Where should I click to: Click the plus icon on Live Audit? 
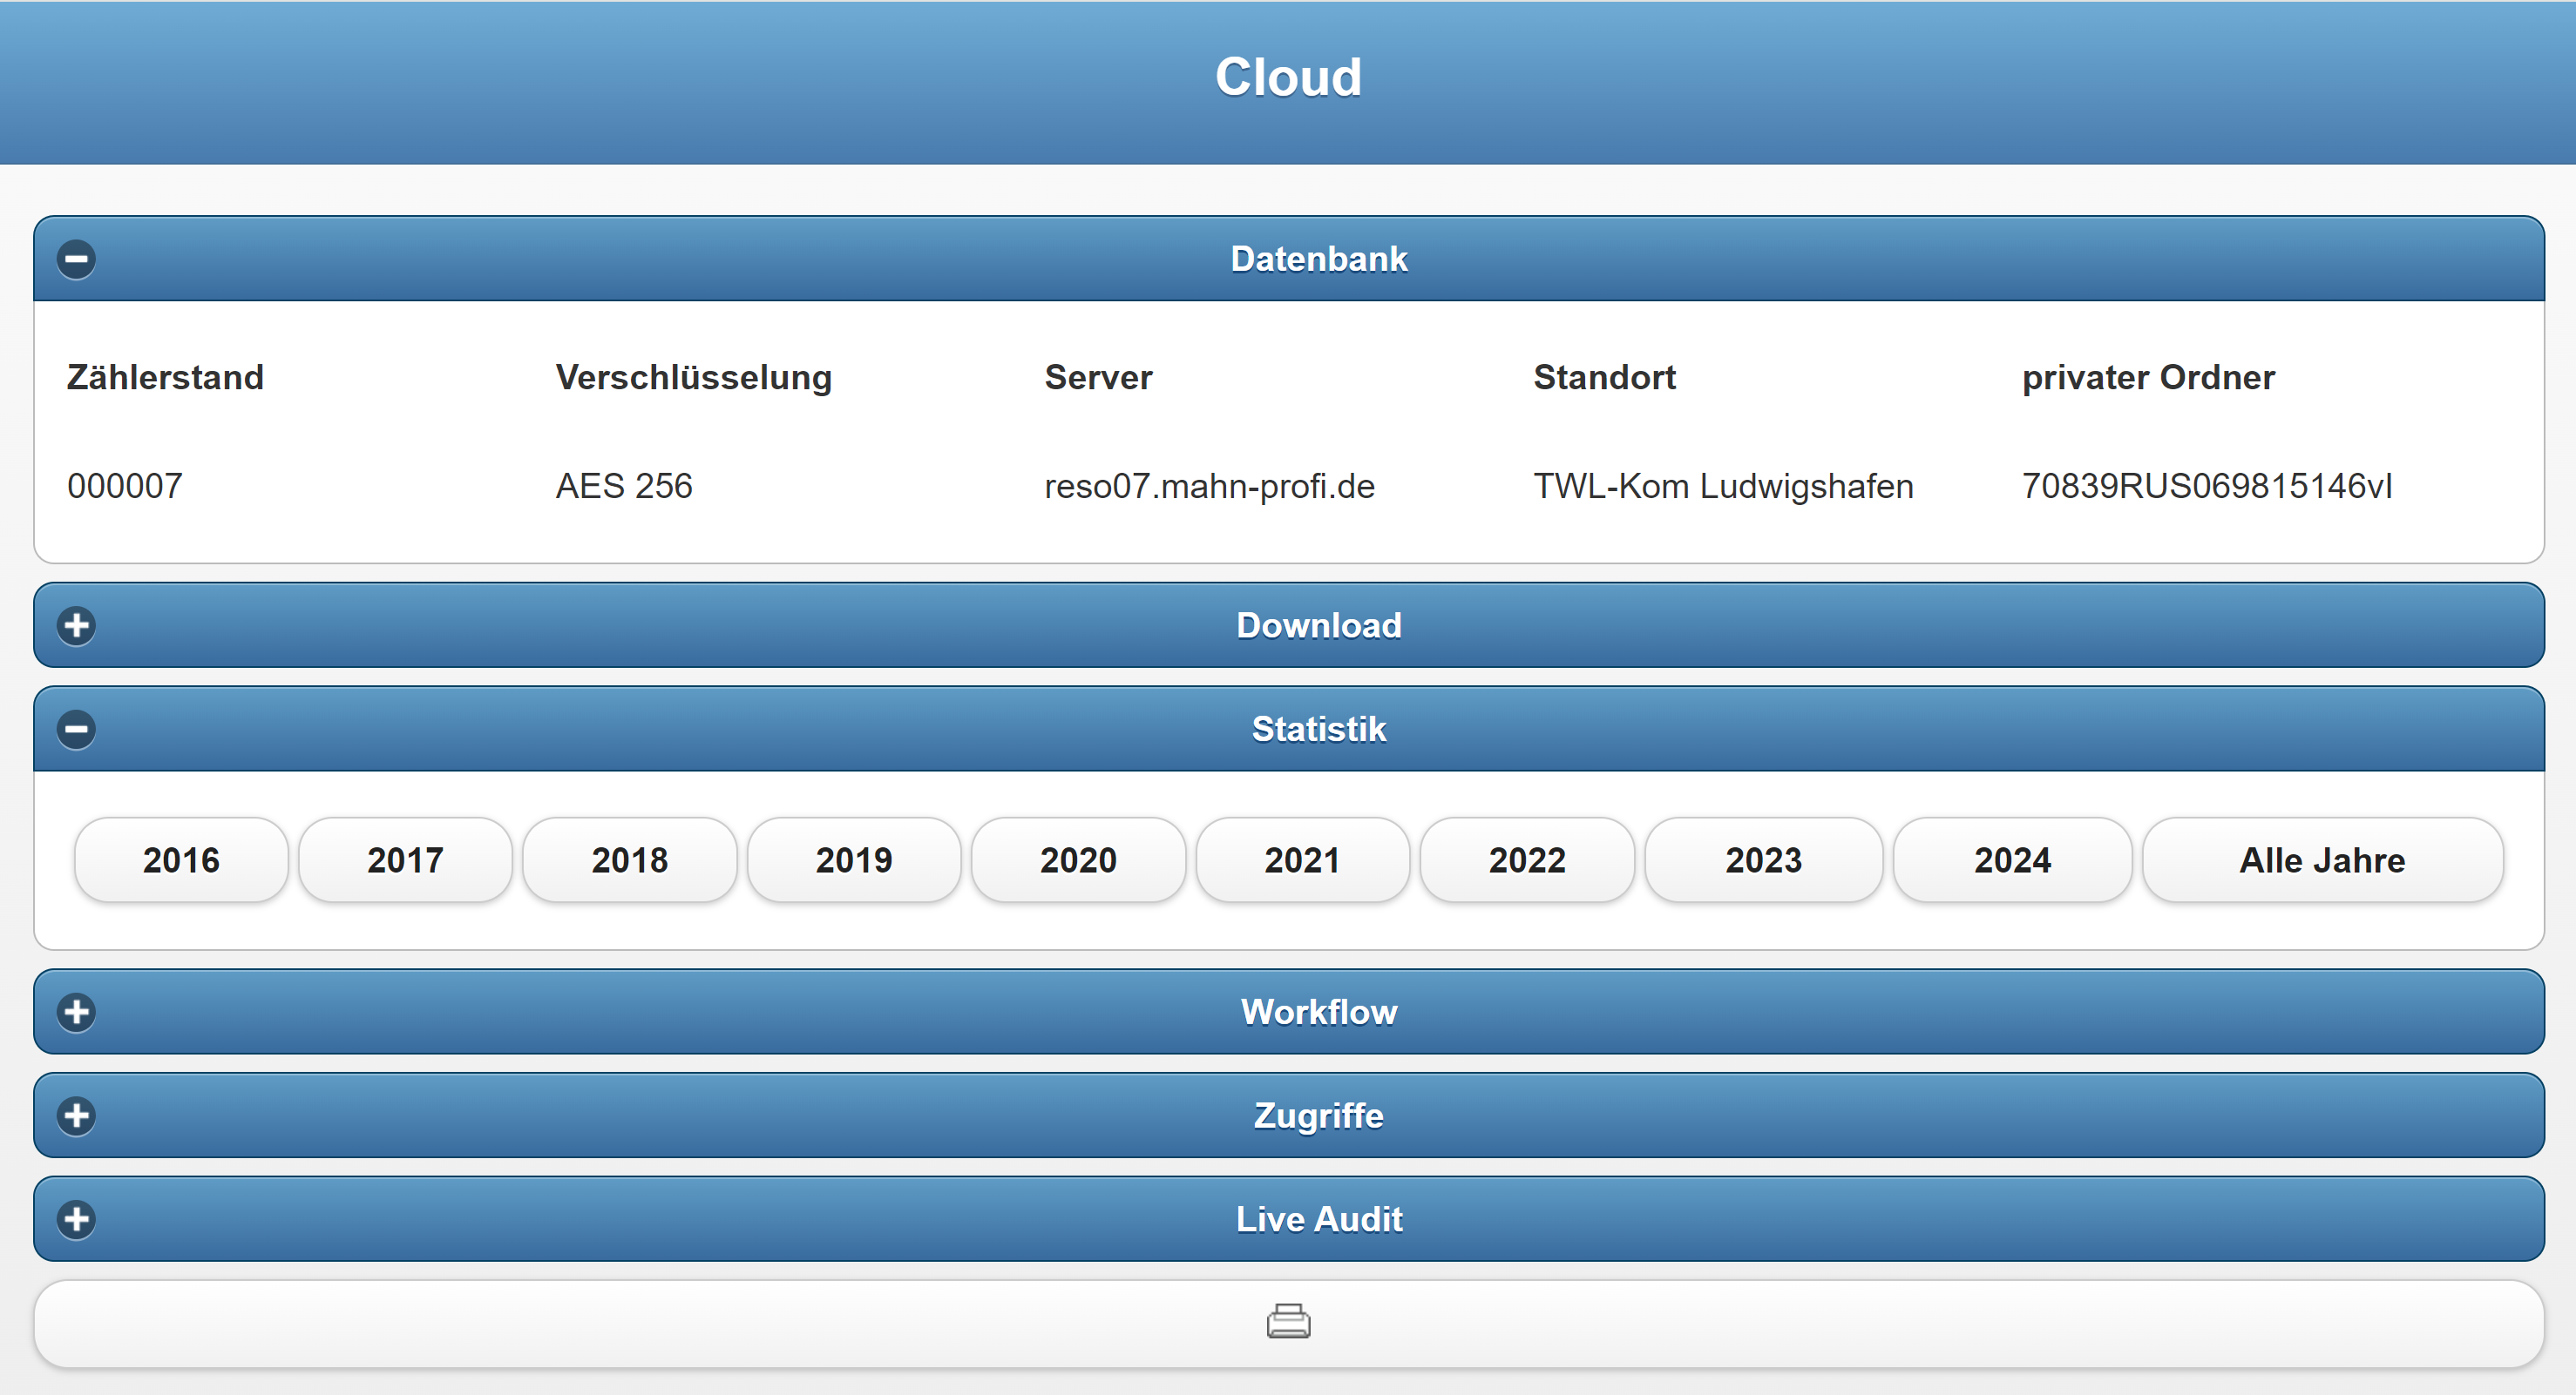(x=76, y=1219)
